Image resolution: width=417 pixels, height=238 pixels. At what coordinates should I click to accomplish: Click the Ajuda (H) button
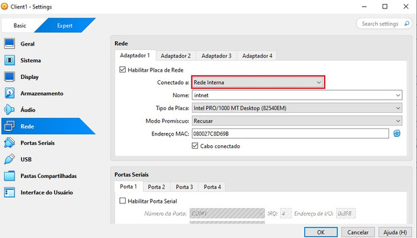click(395, 232)
